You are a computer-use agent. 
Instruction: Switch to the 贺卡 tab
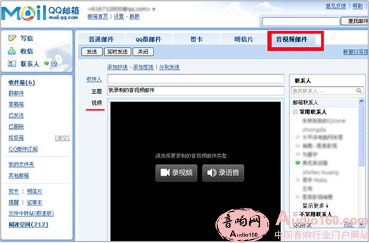click(x=197, y=39)
